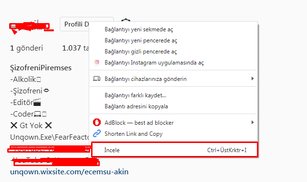Click the Gt Yok bio line
This screenshot has height=182, width=307.
(31, 126)
